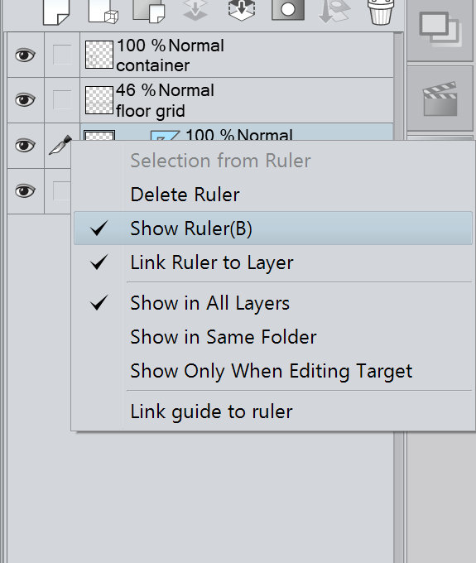Toggle the floor grid layer lock box
The image size is (476, 563).
62,99
